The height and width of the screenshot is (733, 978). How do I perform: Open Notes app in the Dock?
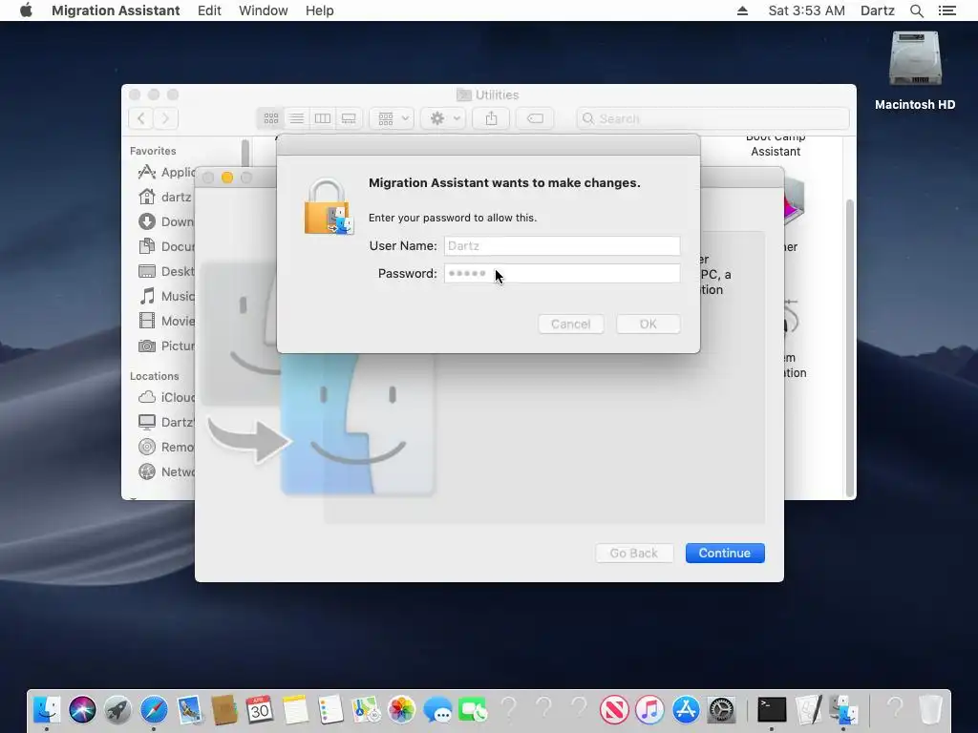click(295, 709)
